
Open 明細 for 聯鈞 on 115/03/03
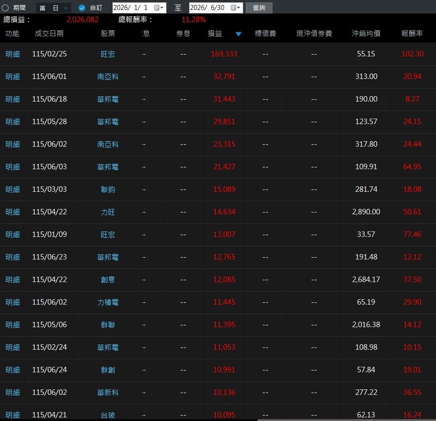pyautogui.click(x=12, y=190)
